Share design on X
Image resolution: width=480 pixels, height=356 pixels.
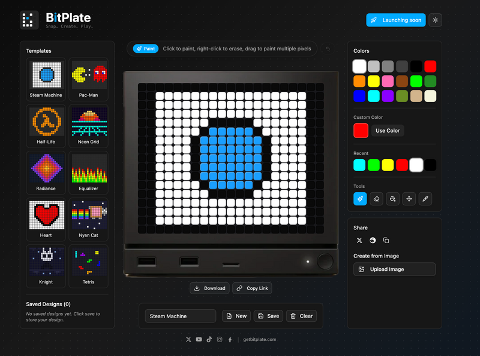359,240
